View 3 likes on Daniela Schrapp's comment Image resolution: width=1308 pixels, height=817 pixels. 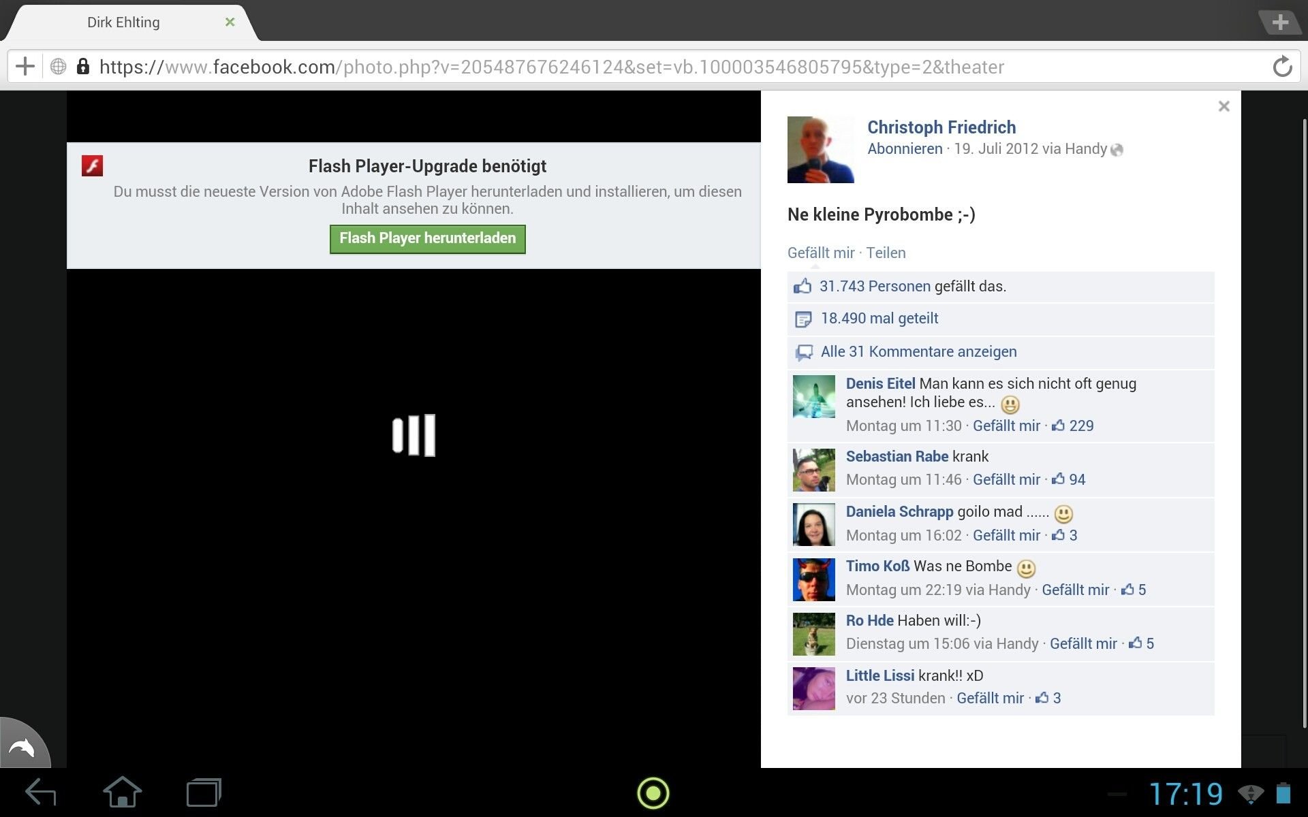point(1065,535)
